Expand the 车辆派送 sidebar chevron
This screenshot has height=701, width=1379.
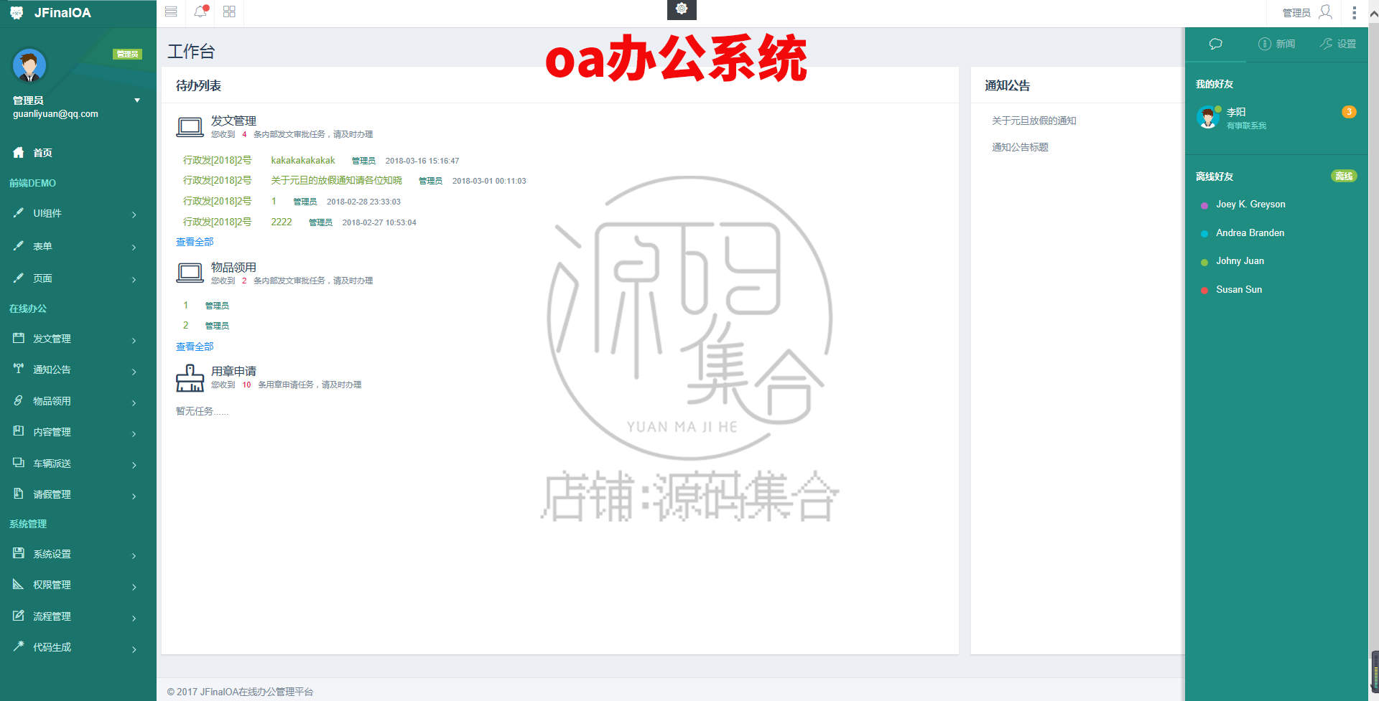pyautogui.click(x=134, y=465)
